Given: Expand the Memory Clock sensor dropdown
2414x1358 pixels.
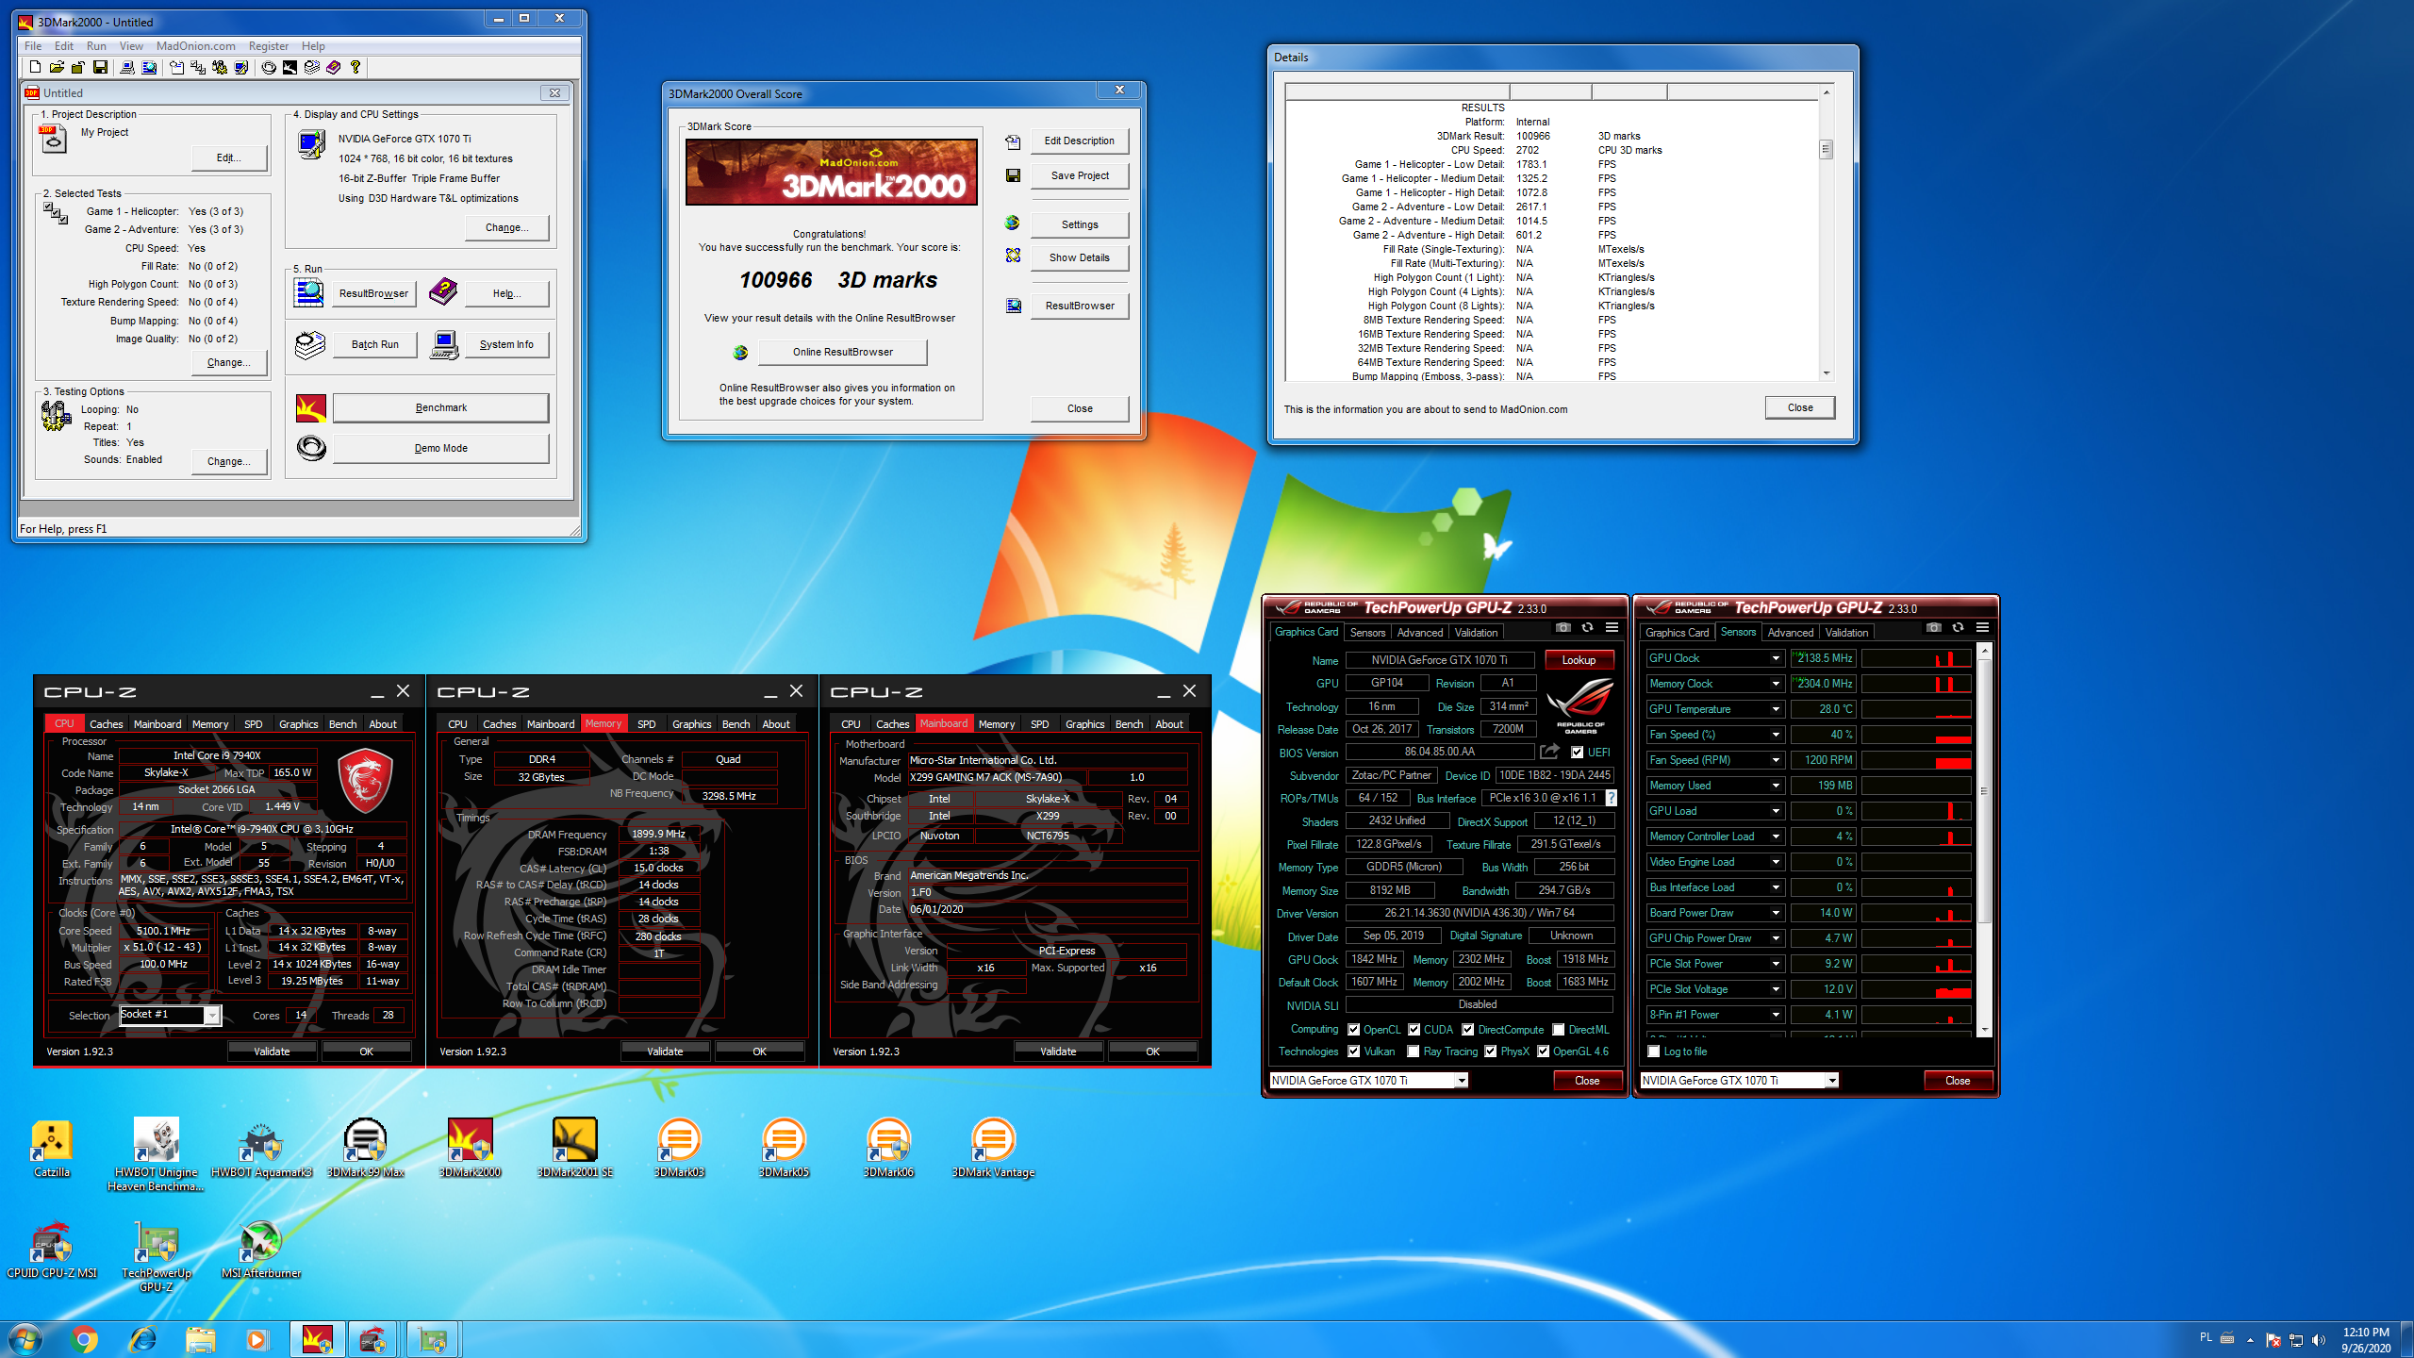Looking at the screenshot, I should [1776, 684].
